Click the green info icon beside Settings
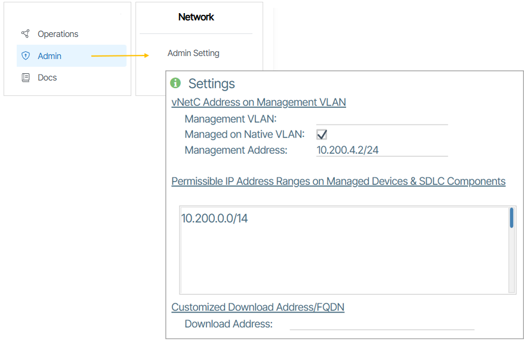The height and width of the screenshot is (341, 524). coord(175,83)
